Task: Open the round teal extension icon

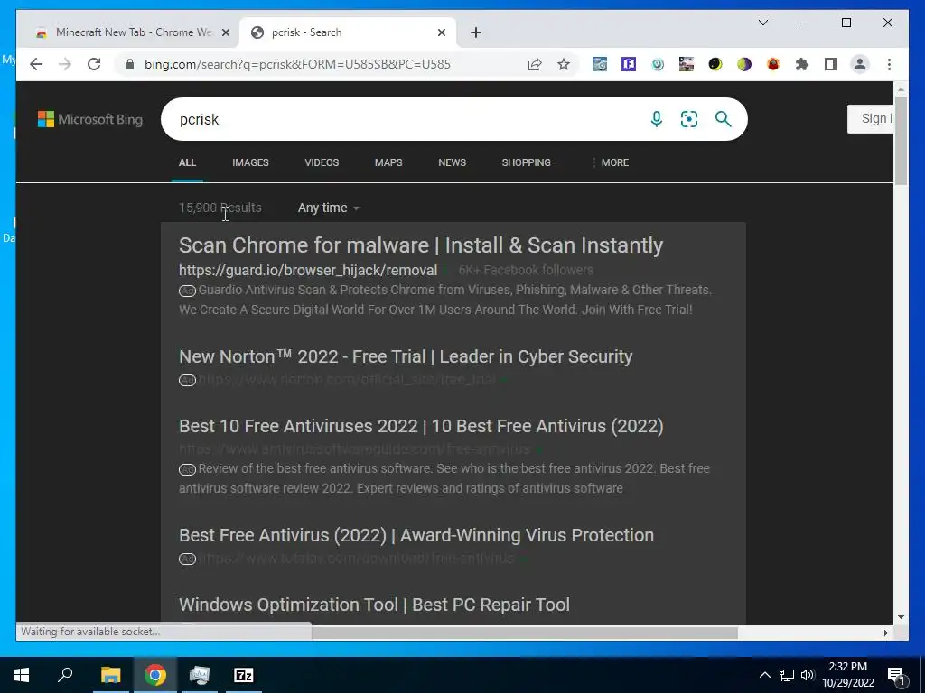Action: 658,64
